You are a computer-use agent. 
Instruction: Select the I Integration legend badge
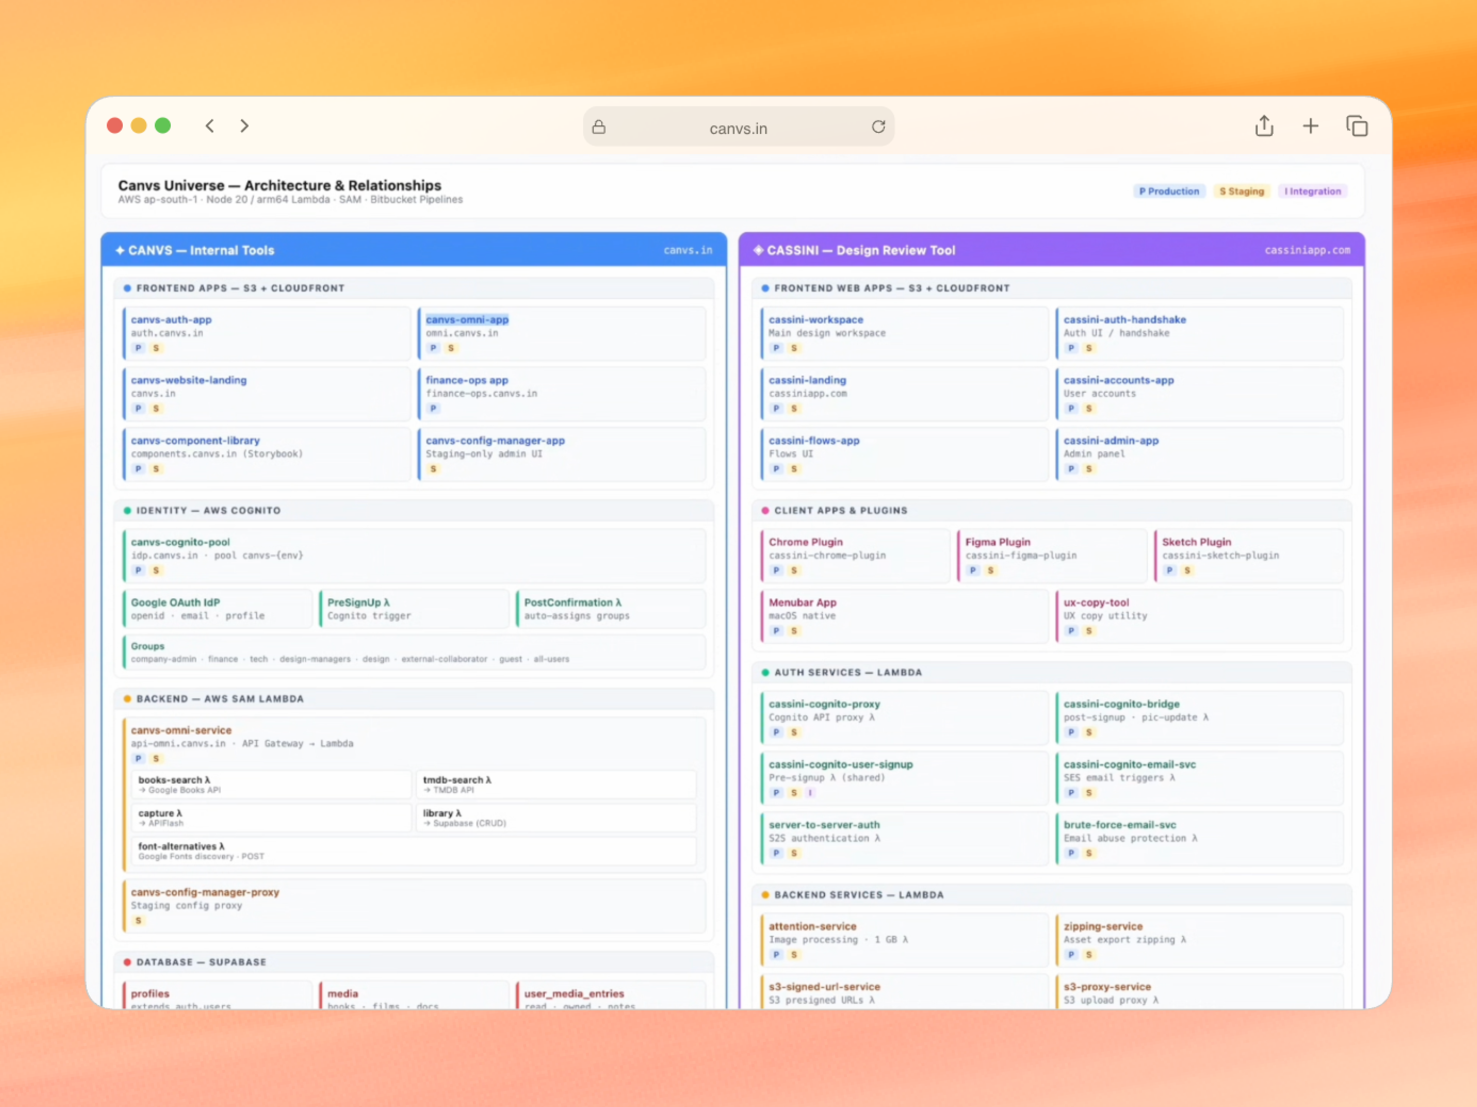tap(1313, 191)
